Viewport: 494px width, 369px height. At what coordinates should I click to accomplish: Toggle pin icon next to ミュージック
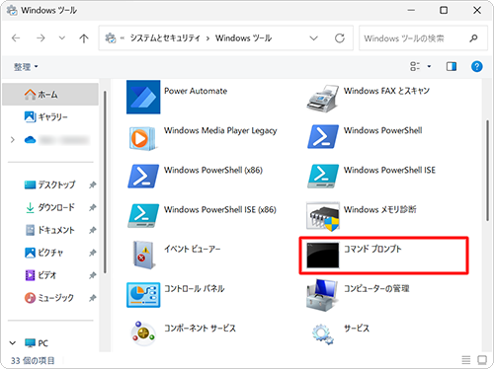pyautogui.click(x=93, y=298)
